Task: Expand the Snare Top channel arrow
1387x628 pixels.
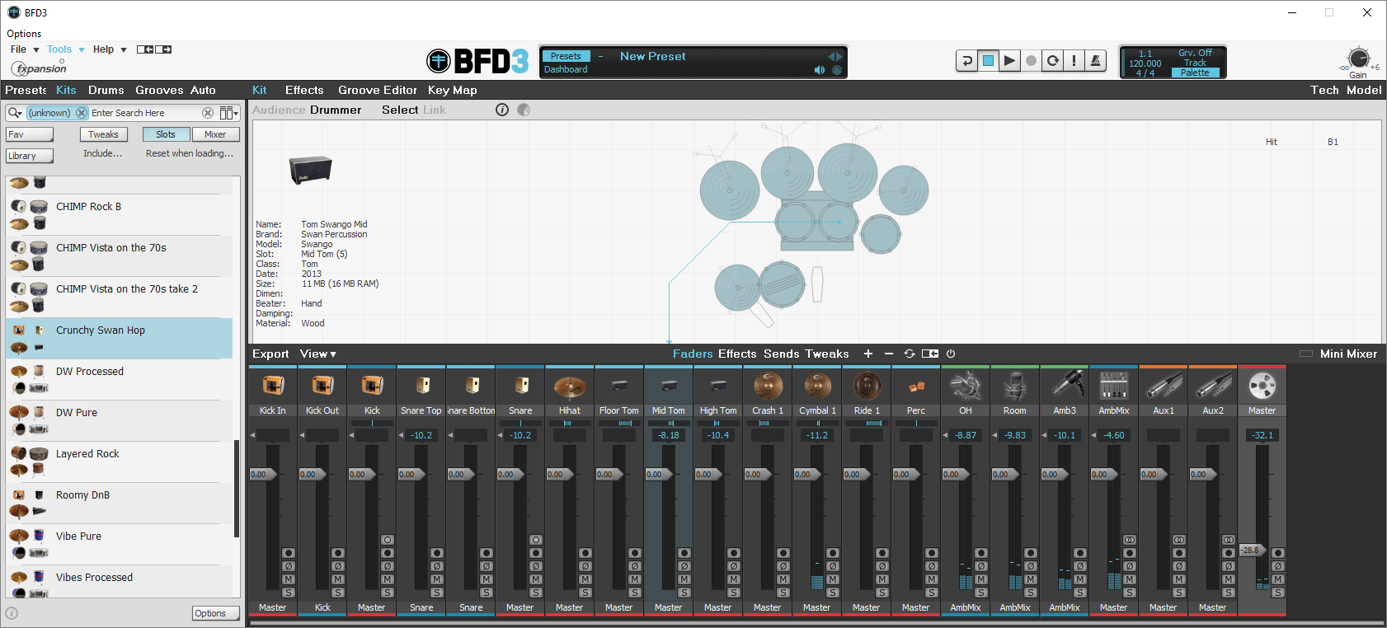Action: 402,435
